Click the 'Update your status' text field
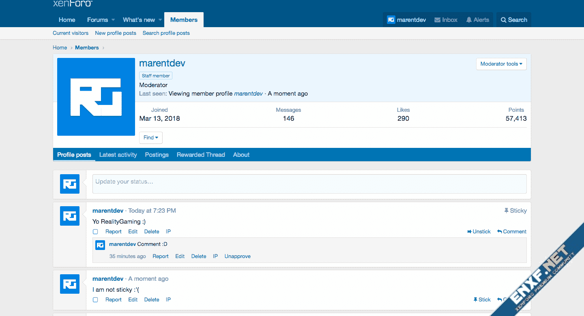 309,184
